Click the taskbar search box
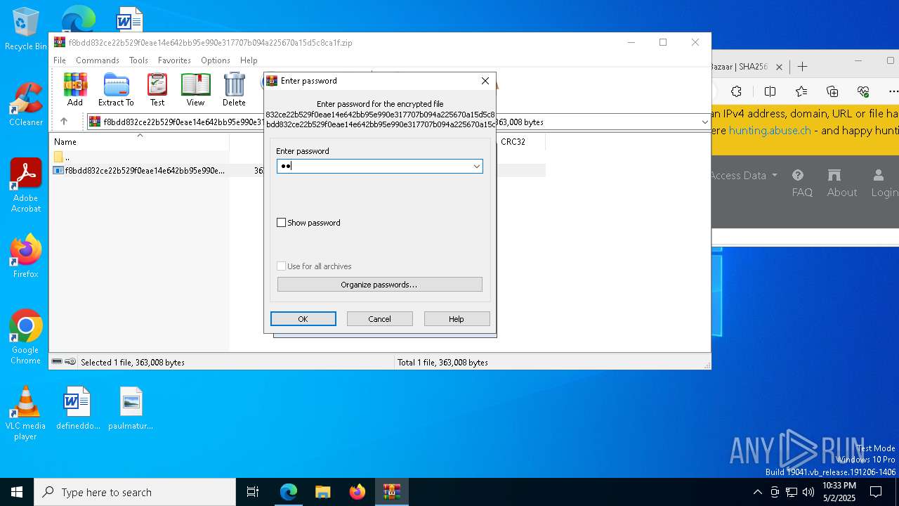 click(135, 492)
